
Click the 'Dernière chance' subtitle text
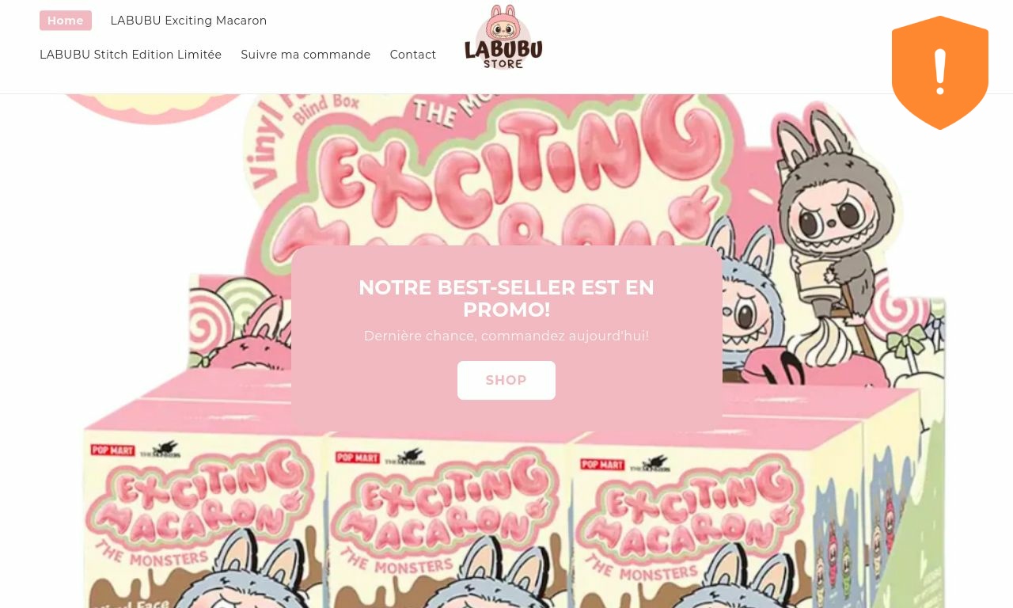tap(506, 336)
